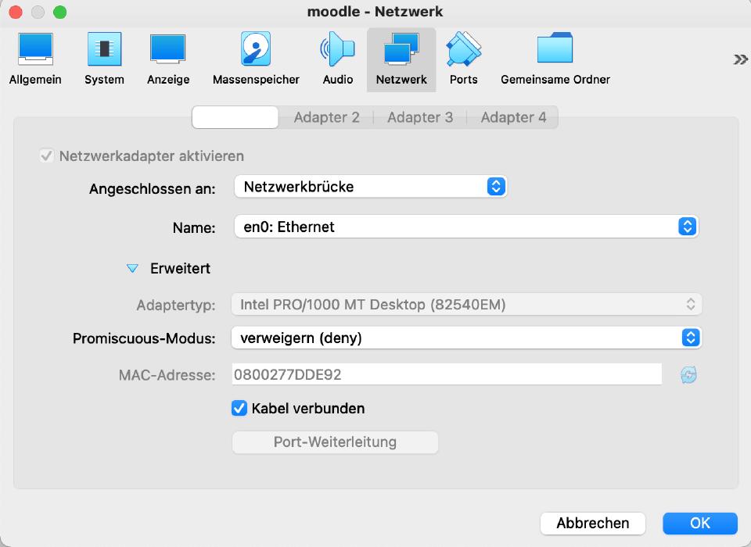
Task: Open the Allgemein settings section
Action: pyautogui.click(x=35, y=59)
